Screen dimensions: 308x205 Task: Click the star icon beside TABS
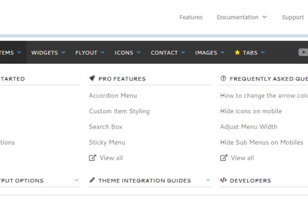[x=237, y=53]
